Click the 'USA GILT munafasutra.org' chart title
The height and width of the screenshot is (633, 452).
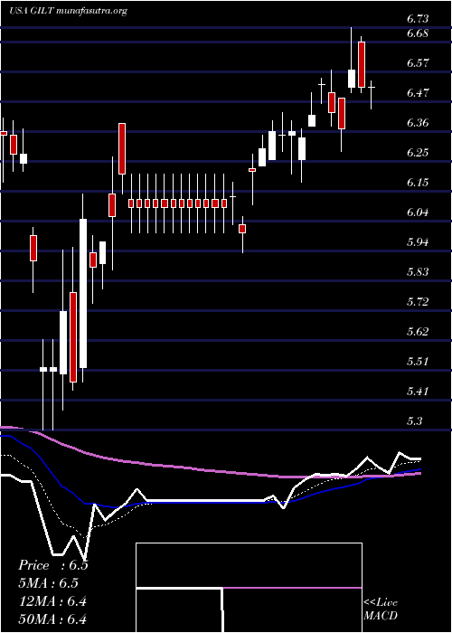68,11
